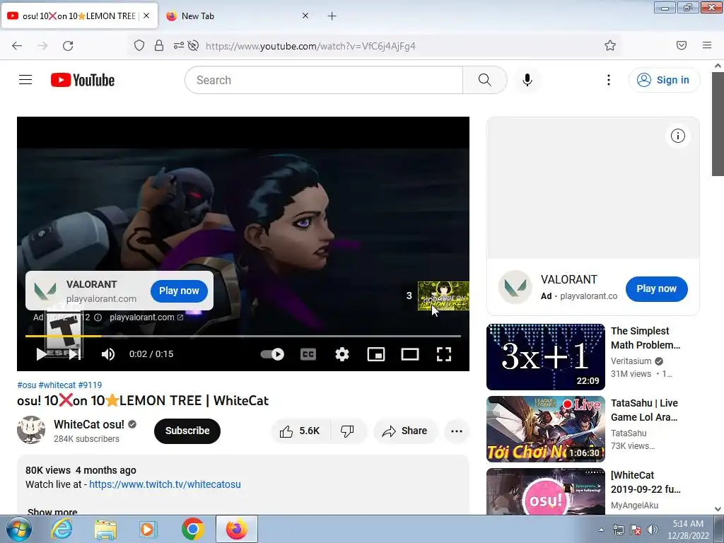
Task: Open Google Chrome from the taskbar
Action: click(x=192, y=529)
